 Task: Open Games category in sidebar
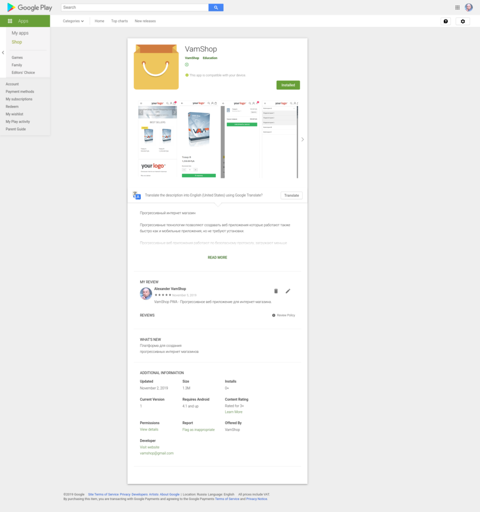click(x=17, y=57)
